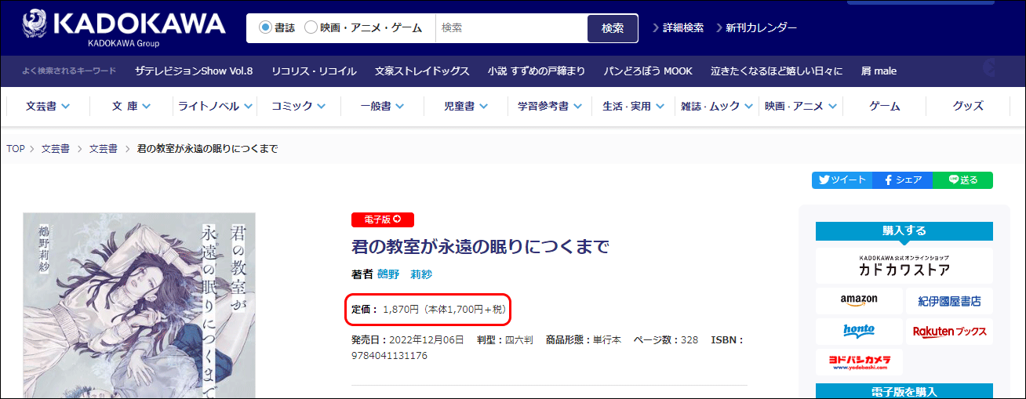Open keyword 屑 male
The width and height of the screenshot is (1026, 399).
(879, 71)
